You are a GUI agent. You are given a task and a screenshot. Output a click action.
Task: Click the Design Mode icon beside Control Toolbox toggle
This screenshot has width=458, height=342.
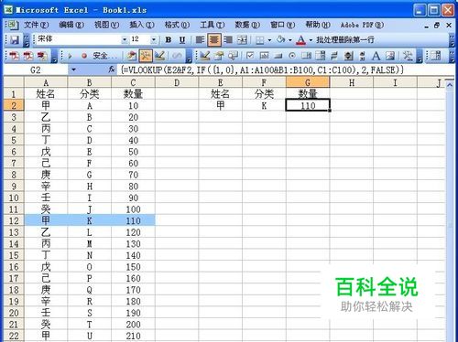coord(159,56)
